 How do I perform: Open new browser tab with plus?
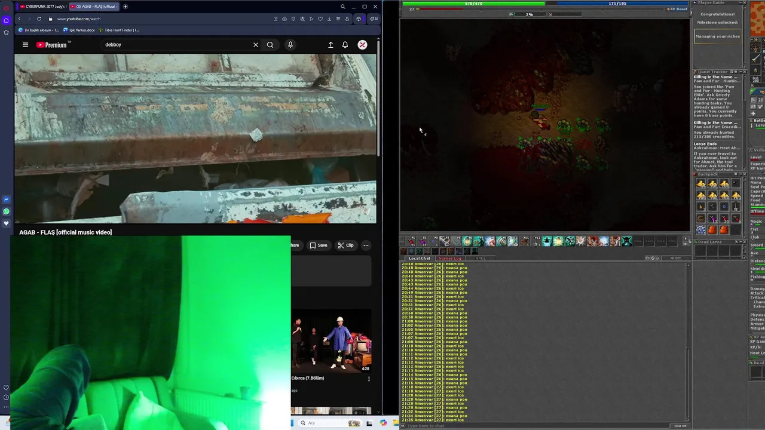coord(125,7)
